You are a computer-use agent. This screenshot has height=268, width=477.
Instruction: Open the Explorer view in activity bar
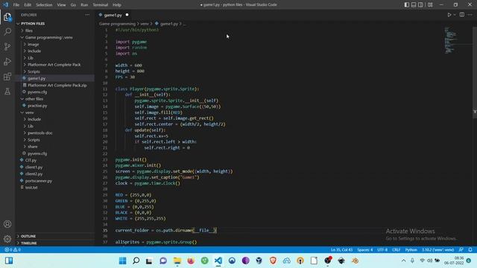pos(7,17)
